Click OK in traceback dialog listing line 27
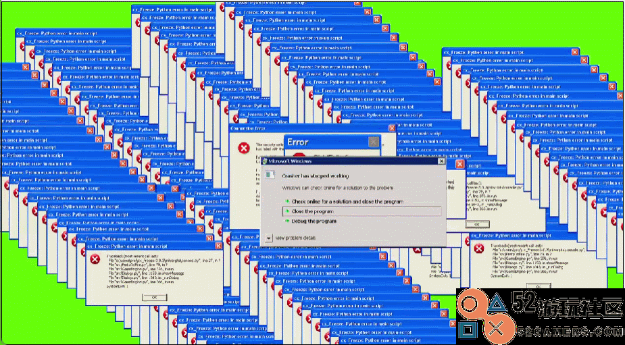 (154, 297)
